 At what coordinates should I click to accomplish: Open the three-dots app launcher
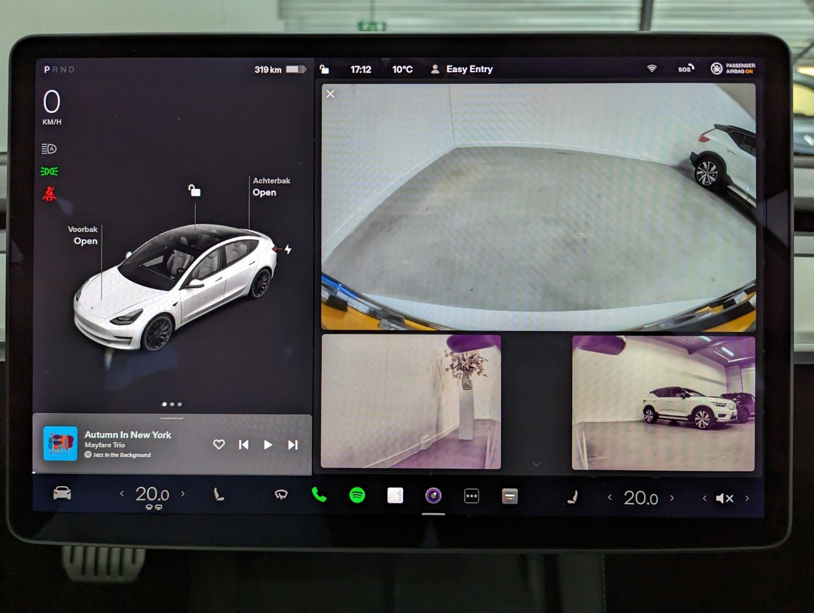pos(472,496)
